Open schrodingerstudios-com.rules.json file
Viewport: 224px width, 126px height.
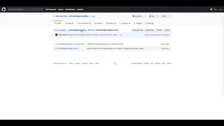(71, 44)
